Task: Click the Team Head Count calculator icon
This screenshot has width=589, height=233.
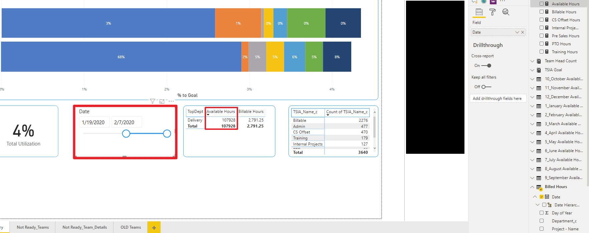Action: pyautogui.click(x=539, y=61)
